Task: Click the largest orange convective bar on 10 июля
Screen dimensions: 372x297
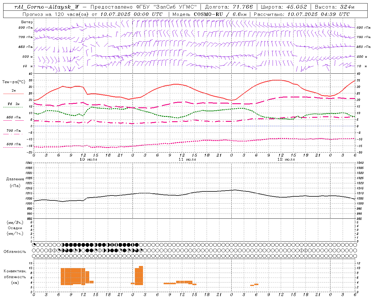Action: [x=73, y=276]
